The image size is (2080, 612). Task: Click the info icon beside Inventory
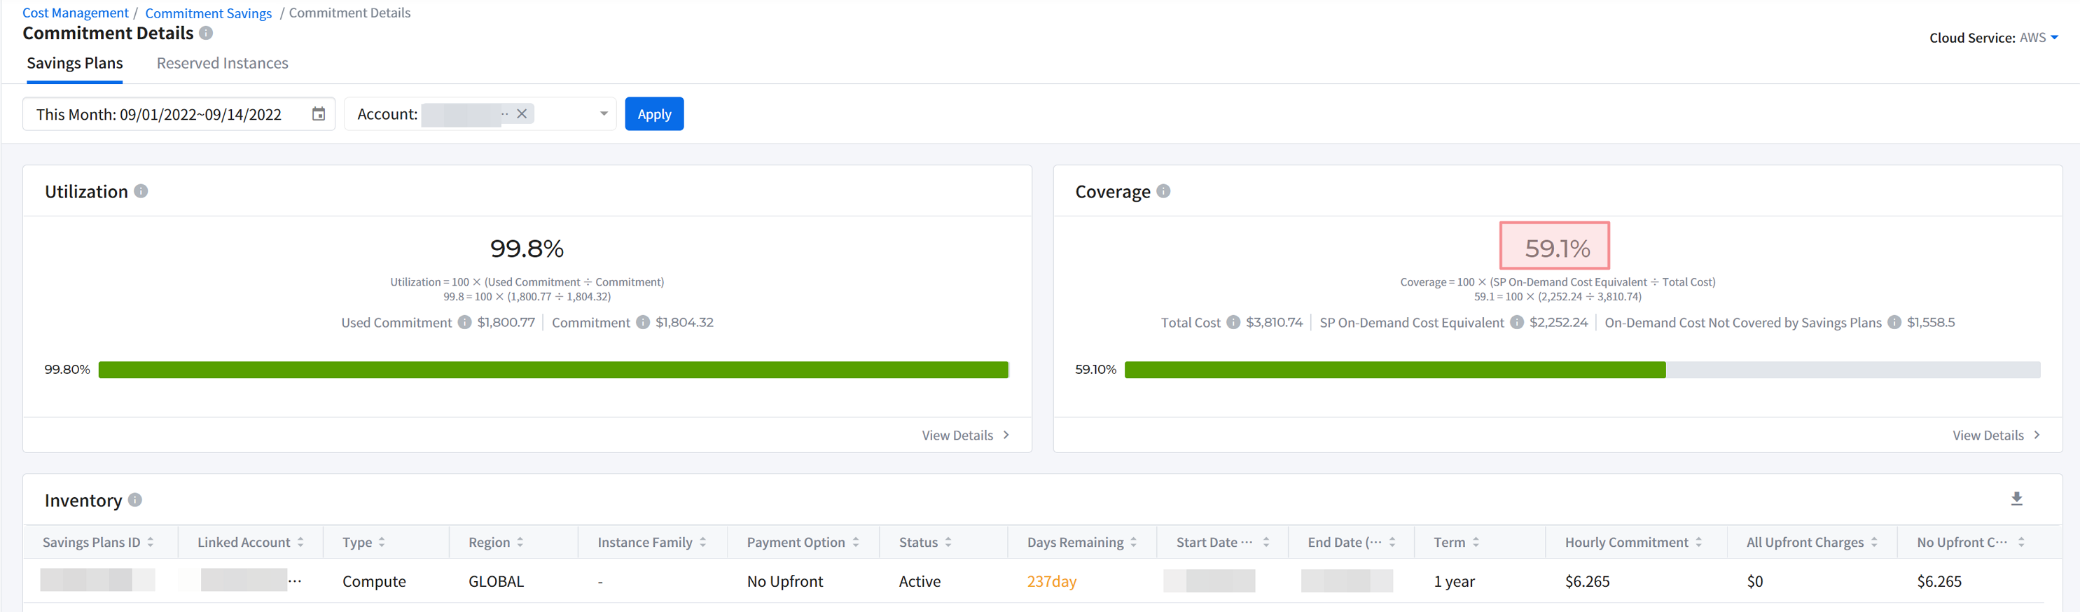point(135,500)
